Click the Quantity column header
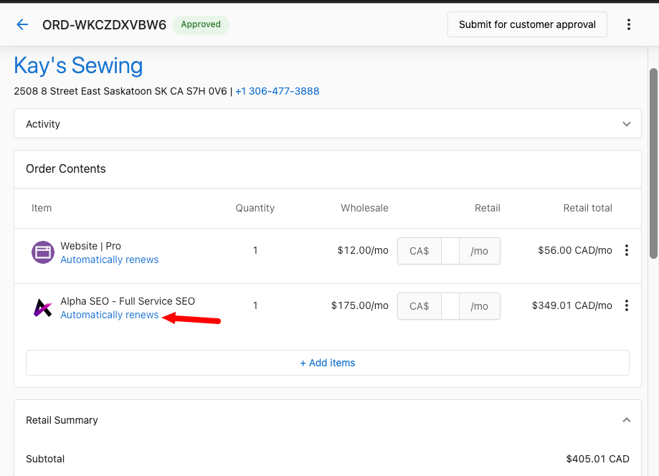Image resolution: width=659 pixels, height=476 pixels. tap(255, 208)
